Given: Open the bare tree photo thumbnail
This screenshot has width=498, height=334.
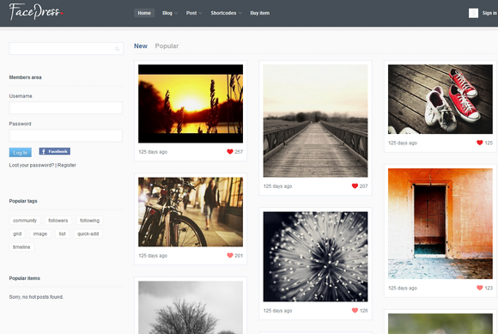Looking at the screenshot, I should [191, 307].
